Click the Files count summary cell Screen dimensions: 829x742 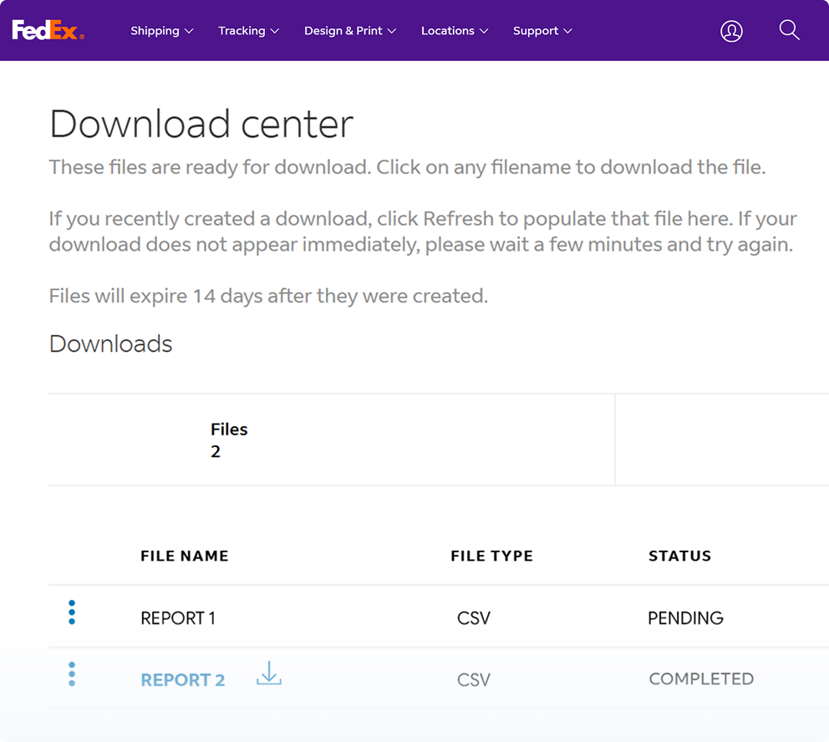(332, 440)
